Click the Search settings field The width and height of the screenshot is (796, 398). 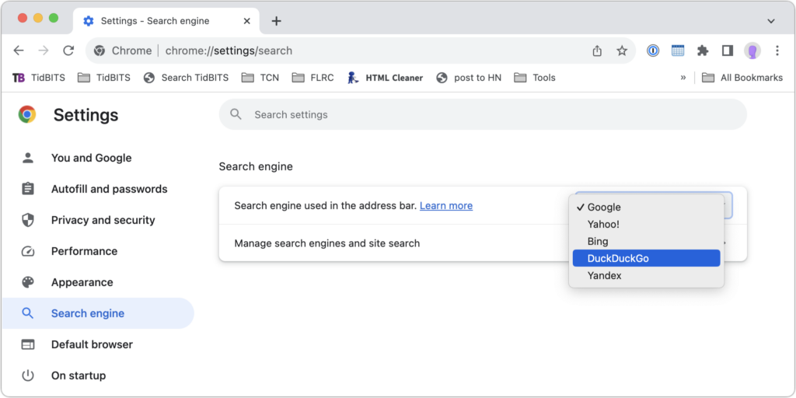483,115
